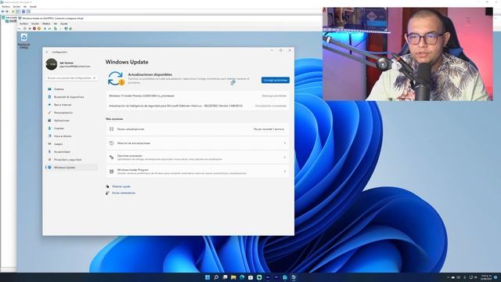Open Privacidad y seguridad settings
This screenshot has height=282, width=501.
71,160
